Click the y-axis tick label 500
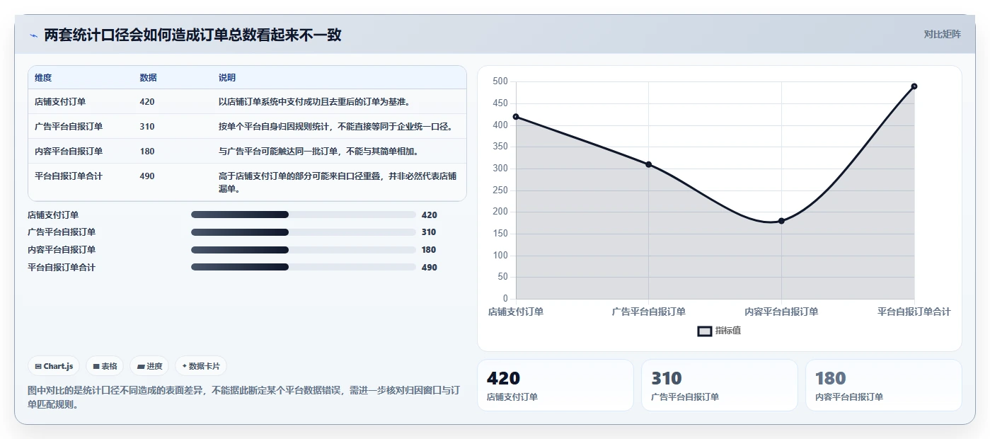The height and width of the screenshot is (439, 990). click(500, 81)
